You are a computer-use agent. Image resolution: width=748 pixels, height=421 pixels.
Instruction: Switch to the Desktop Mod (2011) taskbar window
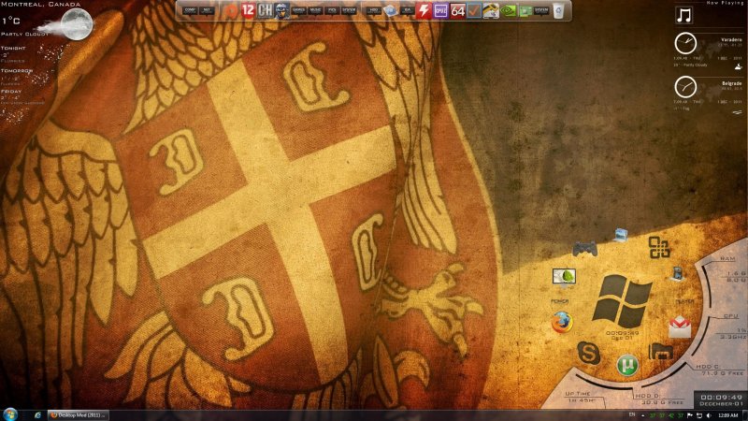pyautogui.click(x=79, y=415)
